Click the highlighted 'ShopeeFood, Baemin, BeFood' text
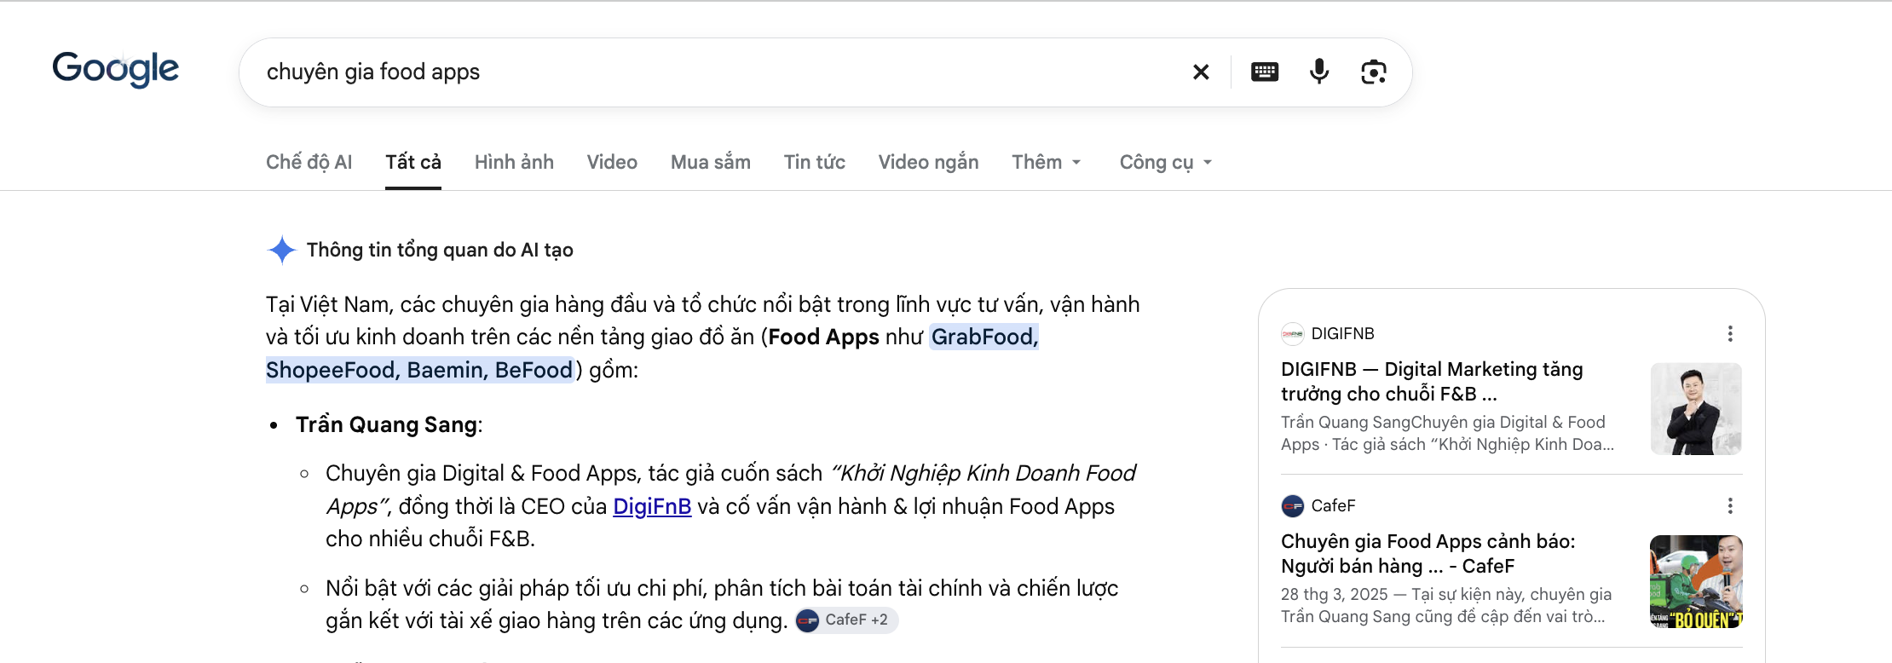 (x=419, y=370)
